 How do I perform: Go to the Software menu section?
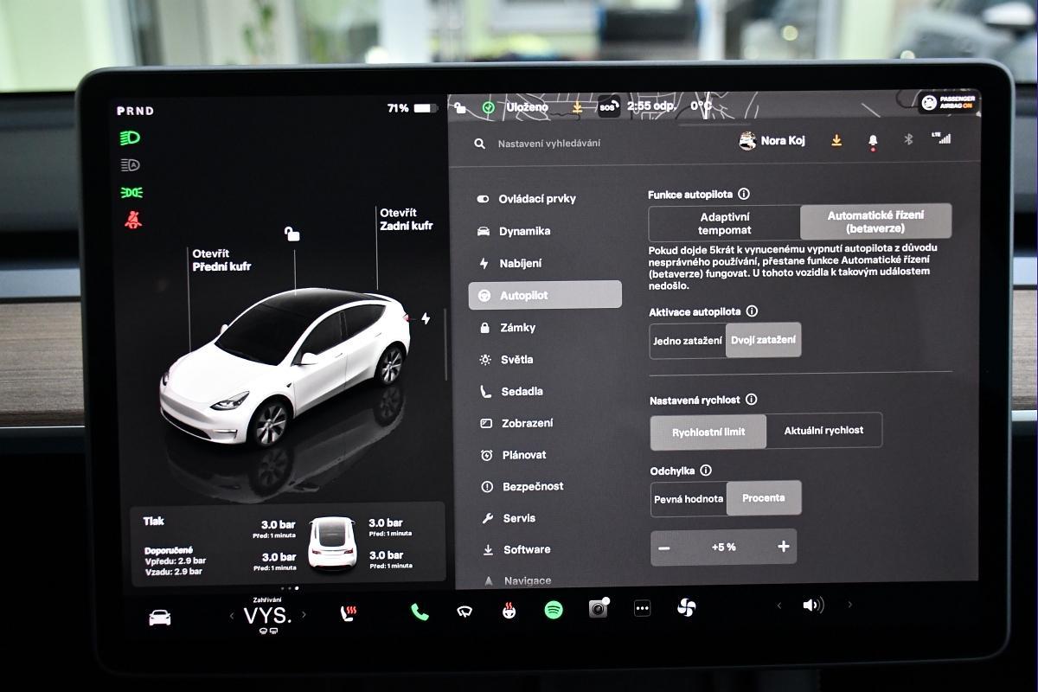526,550
